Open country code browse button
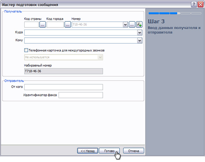Viewport: 205px width, 162px height. pyautogui.click(x=42, y=25)
